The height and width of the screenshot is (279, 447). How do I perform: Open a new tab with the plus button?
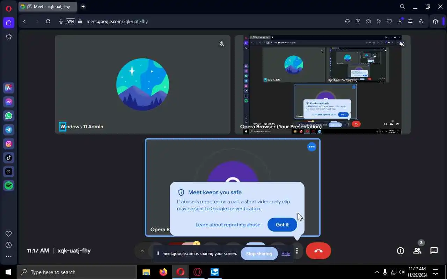click(x=83, y=7)
